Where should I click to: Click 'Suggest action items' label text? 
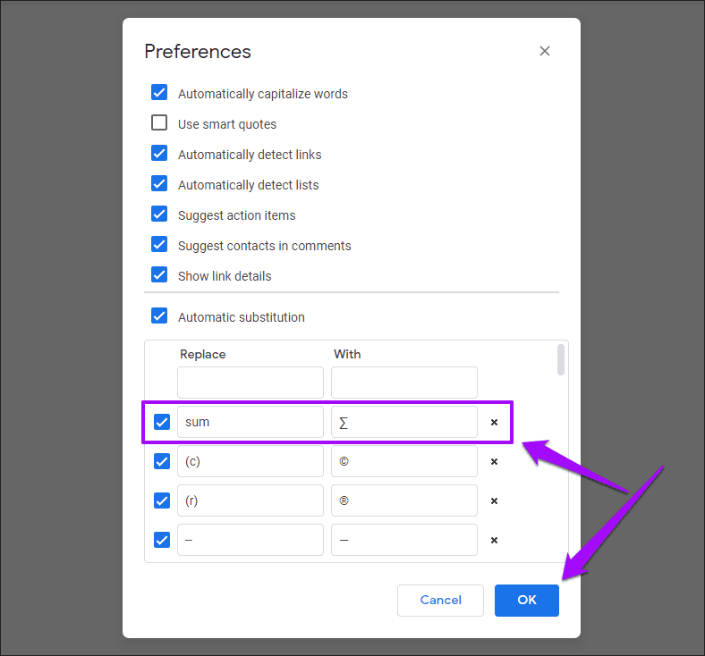[237, 215]
